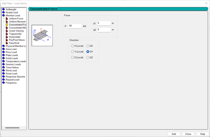Click the Repeat Load book icon
Image resolution: width=210 pixels, height=137 pixels.
4,80
